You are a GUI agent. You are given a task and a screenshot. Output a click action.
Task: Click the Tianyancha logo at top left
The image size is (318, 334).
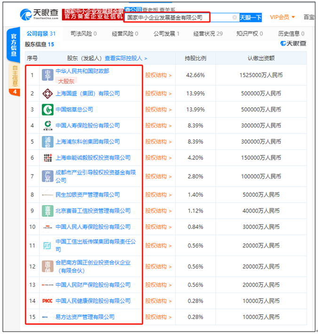[x=39, y=15]
